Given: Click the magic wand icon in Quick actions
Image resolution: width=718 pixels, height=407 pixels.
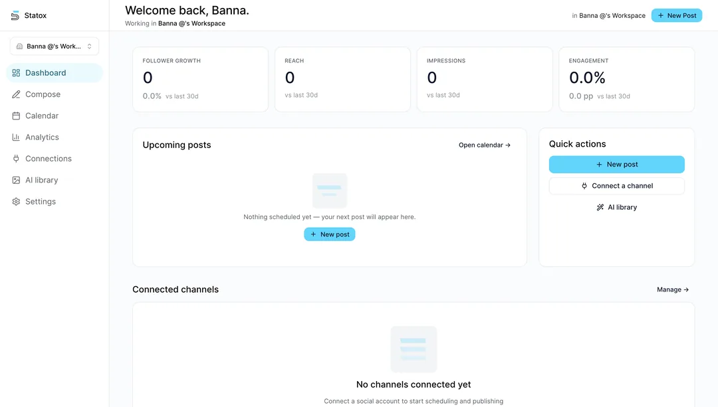Looking at the screenshot, I should [x=600, y=207].
